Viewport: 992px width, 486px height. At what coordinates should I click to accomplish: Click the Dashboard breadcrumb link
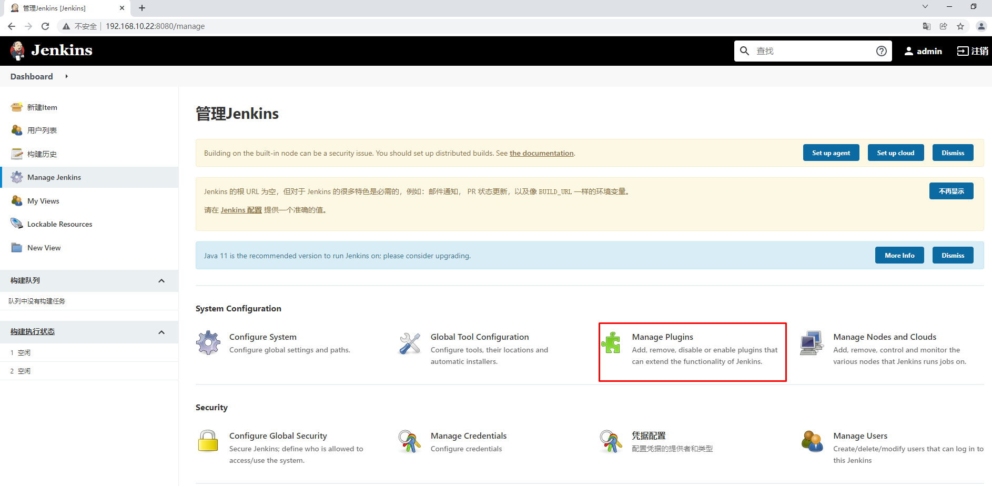[x=32, y=76]
